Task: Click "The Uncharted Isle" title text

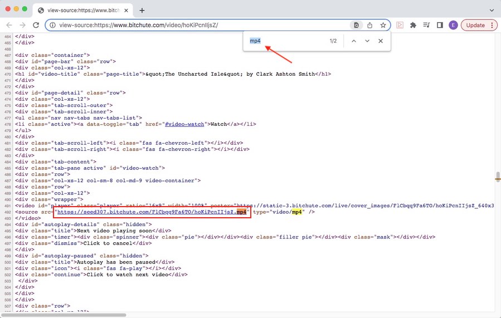Action: click(x=194, y=74)
